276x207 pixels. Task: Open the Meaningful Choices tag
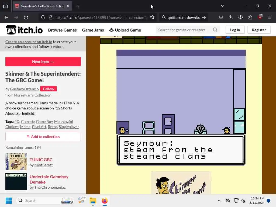pyautogui.click(x=64, y=122)
